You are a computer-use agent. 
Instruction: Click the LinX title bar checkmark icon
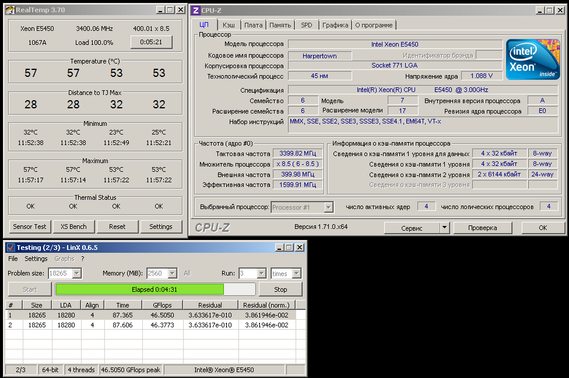click(10, 248)
